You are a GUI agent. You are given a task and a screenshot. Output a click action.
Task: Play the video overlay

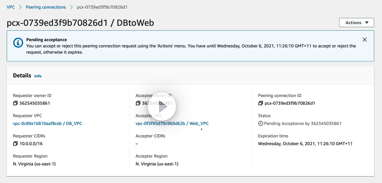pyautogui.click(x=162, y=107)
